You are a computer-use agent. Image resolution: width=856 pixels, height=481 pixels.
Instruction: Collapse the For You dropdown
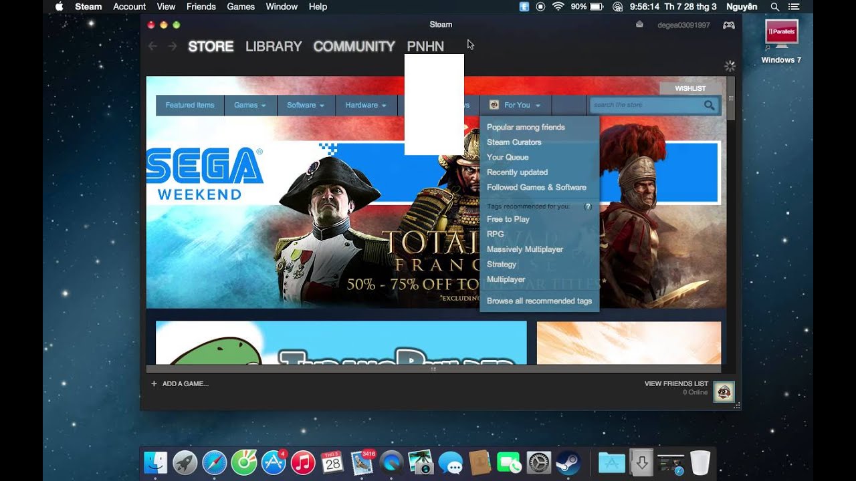point(516,105)
